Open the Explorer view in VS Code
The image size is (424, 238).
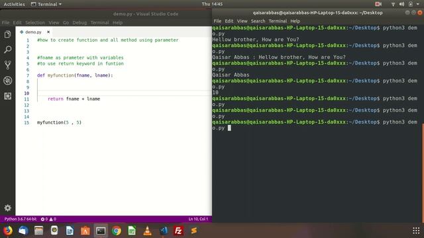(7, 34)
